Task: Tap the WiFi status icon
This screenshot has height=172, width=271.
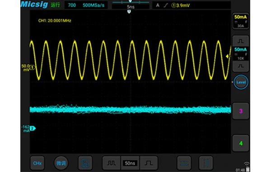Action: (247, 164)
